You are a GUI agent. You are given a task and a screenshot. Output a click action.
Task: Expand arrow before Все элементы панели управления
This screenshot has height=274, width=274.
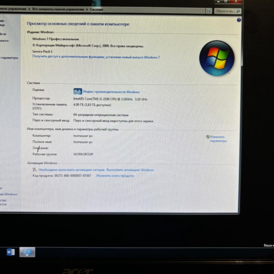tap(29, 9)
